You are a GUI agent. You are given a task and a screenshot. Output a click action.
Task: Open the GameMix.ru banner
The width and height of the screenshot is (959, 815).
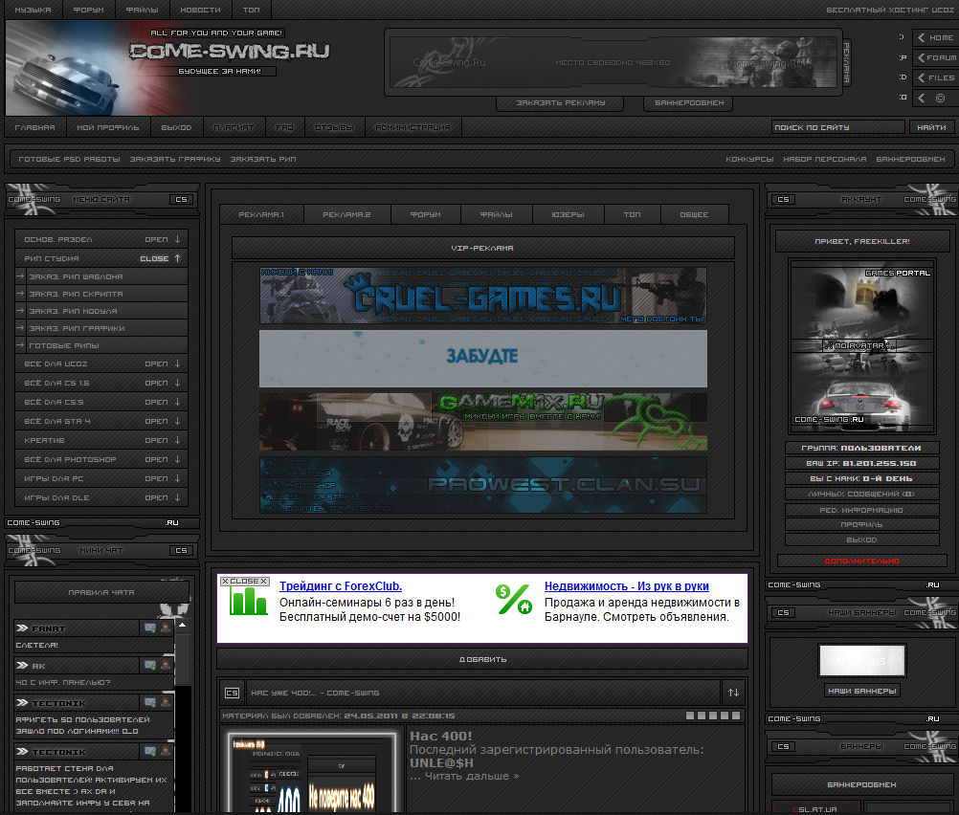[483, 422]
